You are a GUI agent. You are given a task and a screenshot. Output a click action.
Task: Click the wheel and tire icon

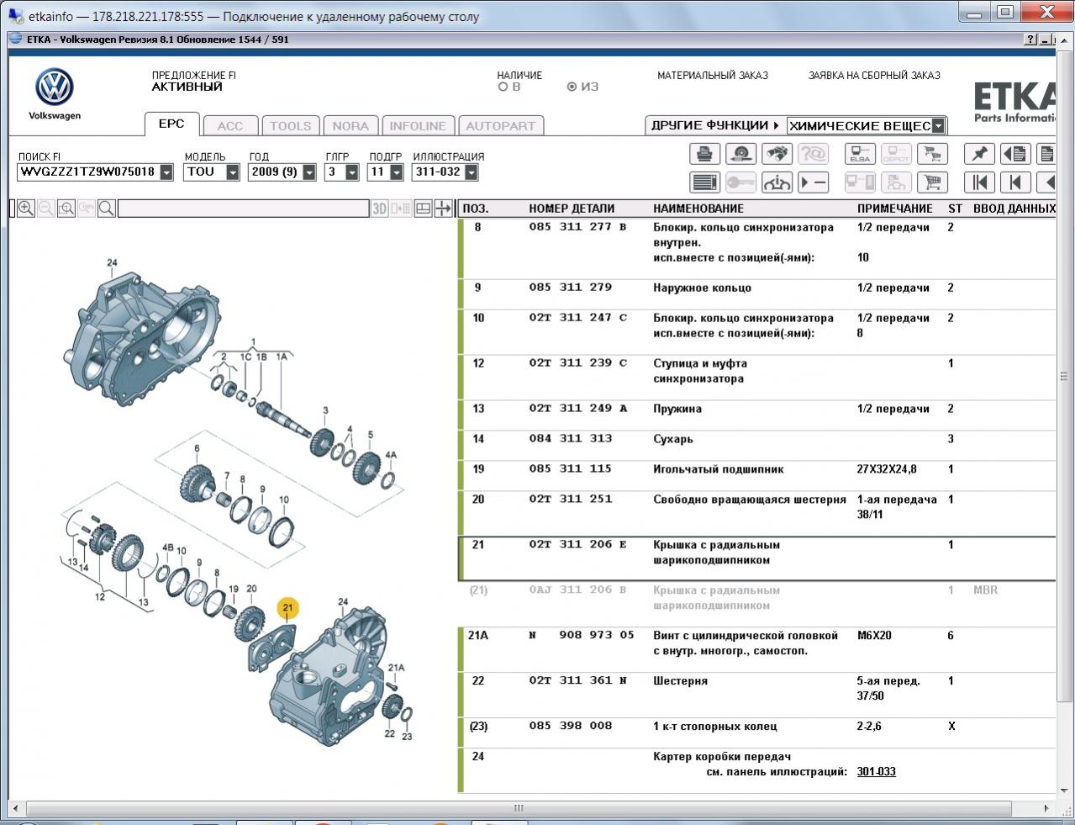740,154
